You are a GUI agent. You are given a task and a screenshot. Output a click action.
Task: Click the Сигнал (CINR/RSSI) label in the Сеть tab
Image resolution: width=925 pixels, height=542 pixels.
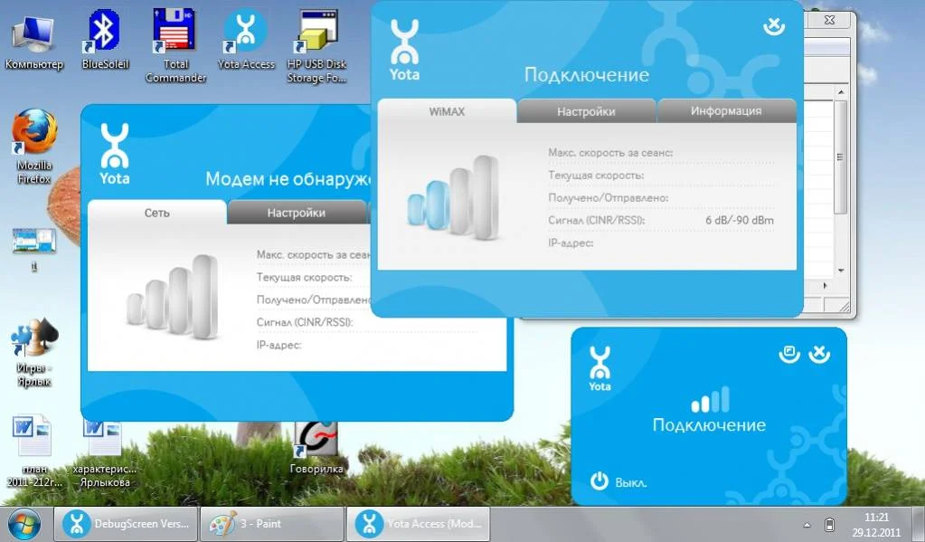[x=305, y=322]
